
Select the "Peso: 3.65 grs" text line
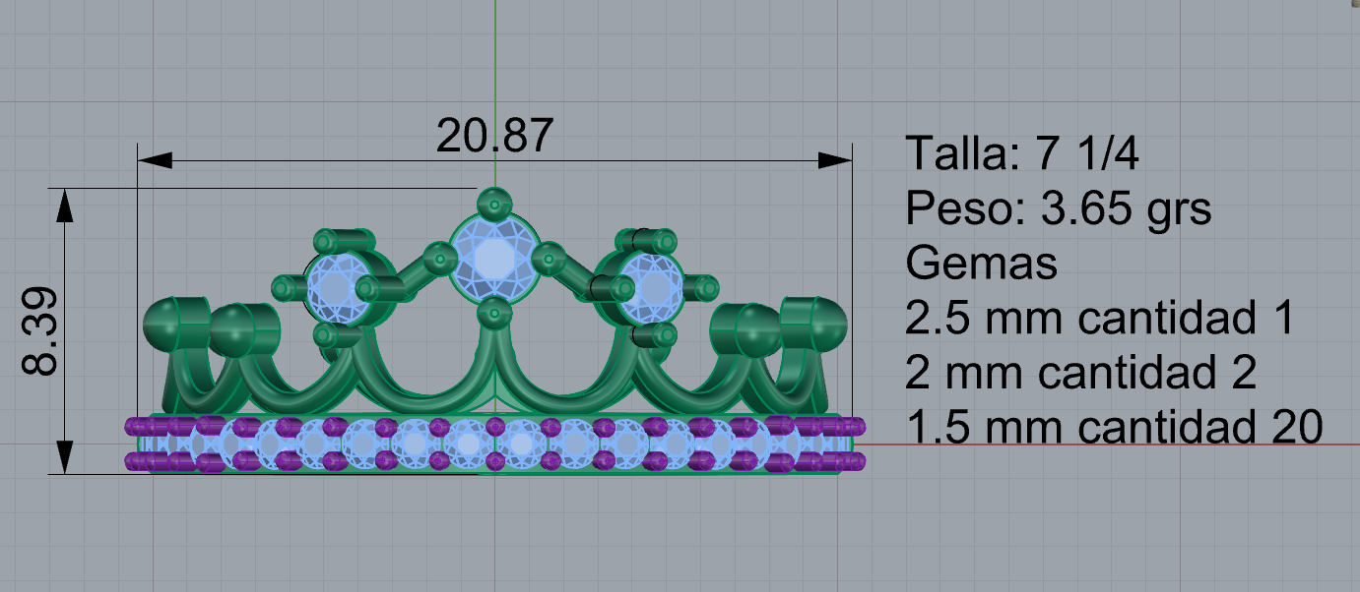point(1058,208)
